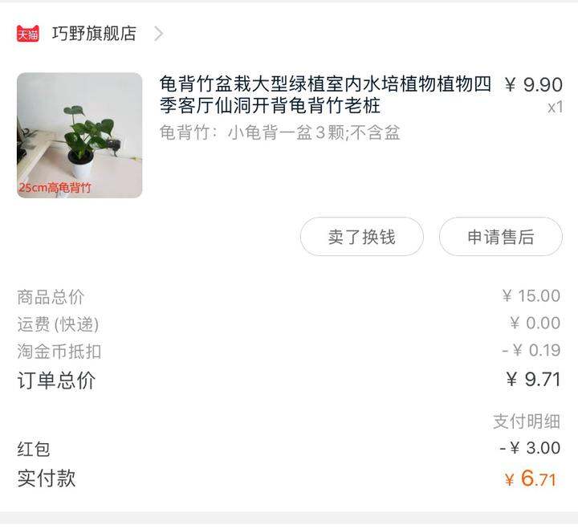Open the 支付明细 payment details link

[x=527, y=421]
